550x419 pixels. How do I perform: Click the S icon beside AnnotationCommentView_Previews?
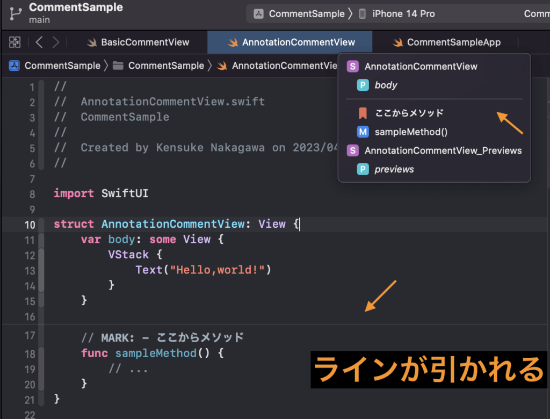(x=352, y=150)
